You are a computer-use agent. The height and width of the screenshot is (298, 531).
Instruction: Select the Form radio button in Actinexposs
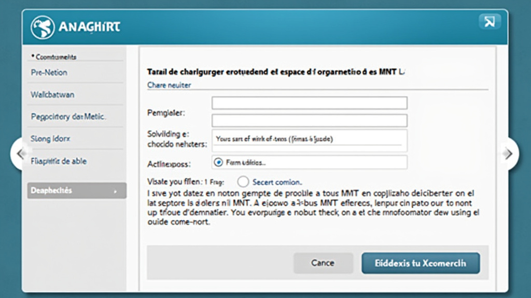coord(218,162)
